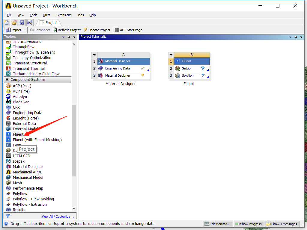Select the CFX component
307x230 pixels.
pyautogui.click(x=16, y=108)
